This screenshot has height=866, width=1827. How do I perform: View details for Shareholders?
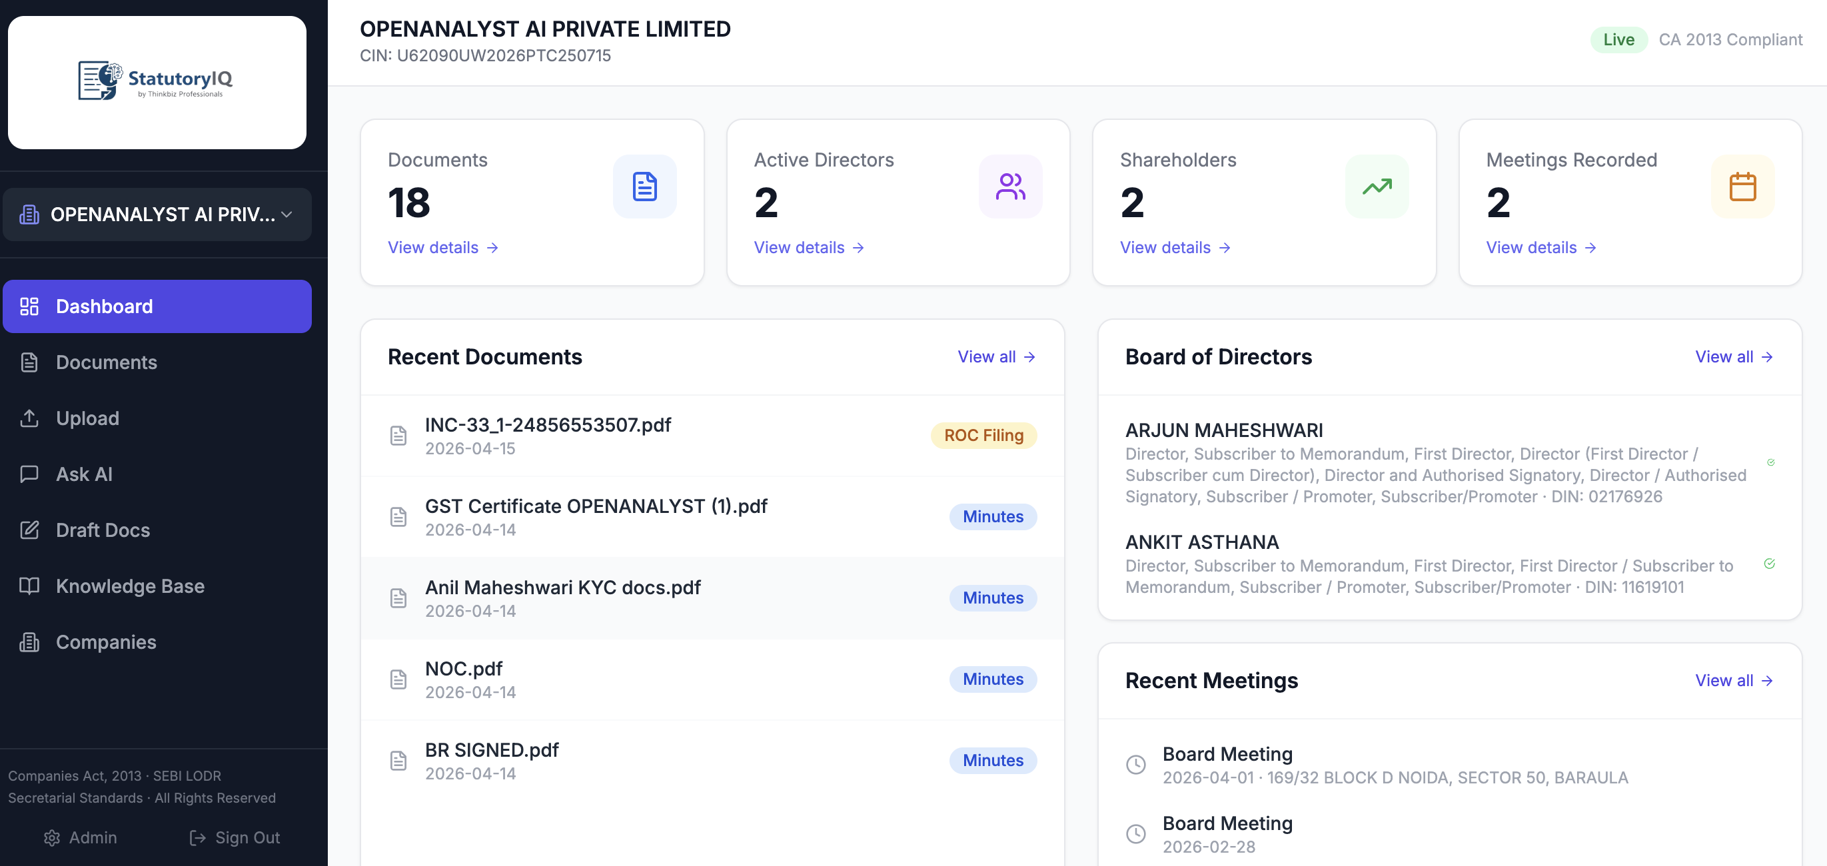(1175, 248)
